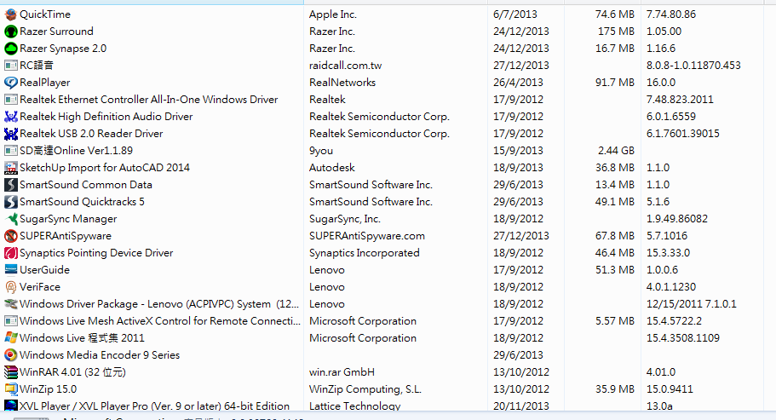Click the VeriFace program name

point(40,287)
